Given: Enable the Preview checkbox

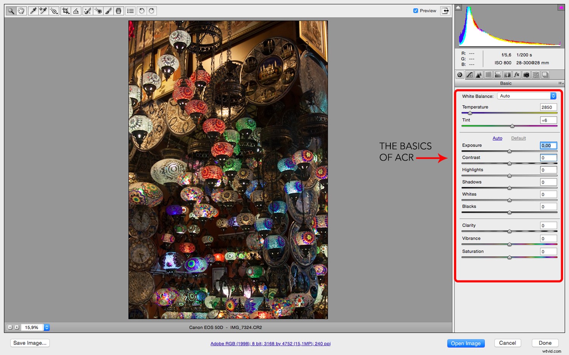Looking at the screenshot, I should [415, 11].
